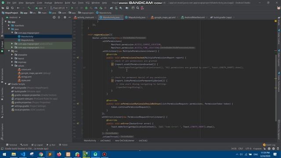Click the override gutter icon beside onPermissionsChecked

point(78,57)
